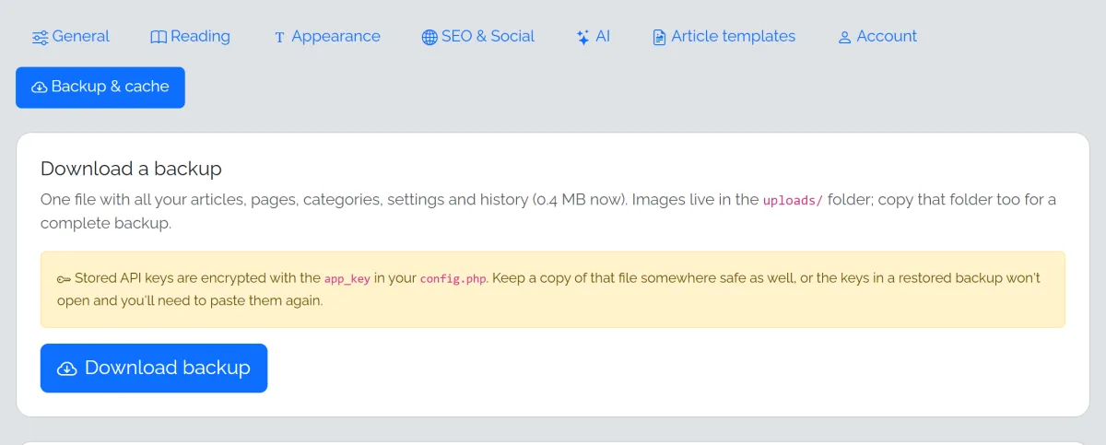
Task: Click the open book icon beside Reading
Action: [x=159, y=38]
